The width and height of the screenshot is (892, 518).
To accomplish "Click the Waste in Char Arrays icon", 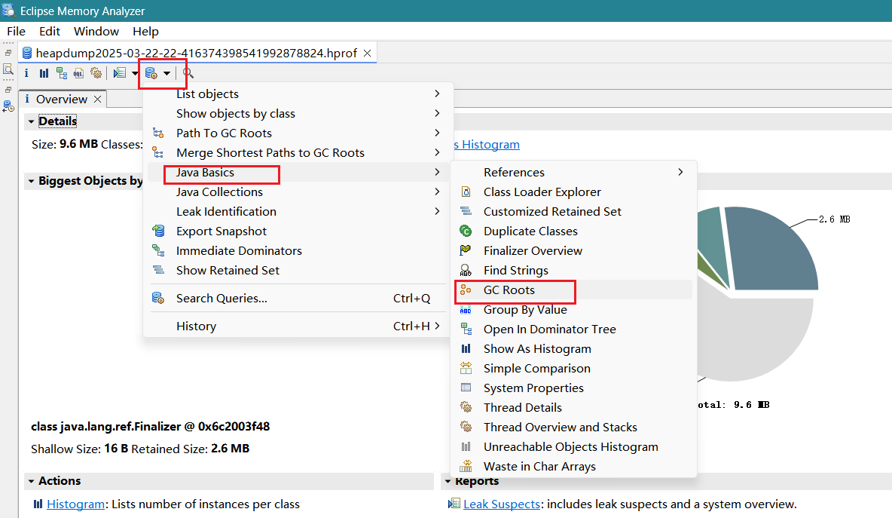I will coord(466,466).
